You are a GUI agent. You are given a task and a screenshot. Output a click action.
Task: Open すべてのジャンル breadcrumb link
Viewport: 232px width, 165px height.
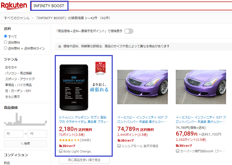tap(17, 18)
